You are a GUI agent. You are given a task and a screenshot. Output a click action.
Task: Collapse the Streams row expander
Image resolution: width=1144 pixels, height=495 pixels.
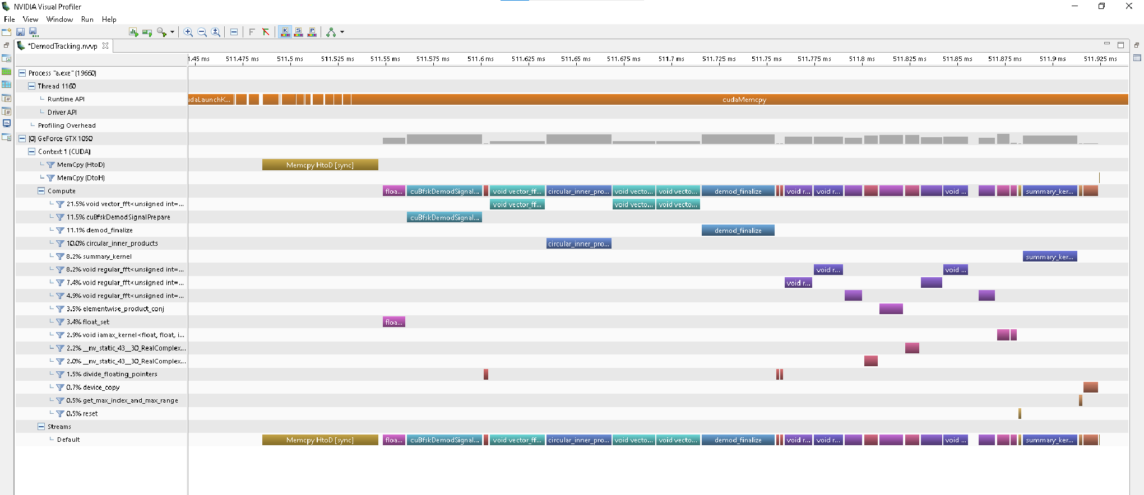coord(41,426)
